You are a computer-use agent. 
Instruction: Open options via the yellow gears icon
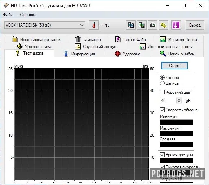[x=163, y=25]
